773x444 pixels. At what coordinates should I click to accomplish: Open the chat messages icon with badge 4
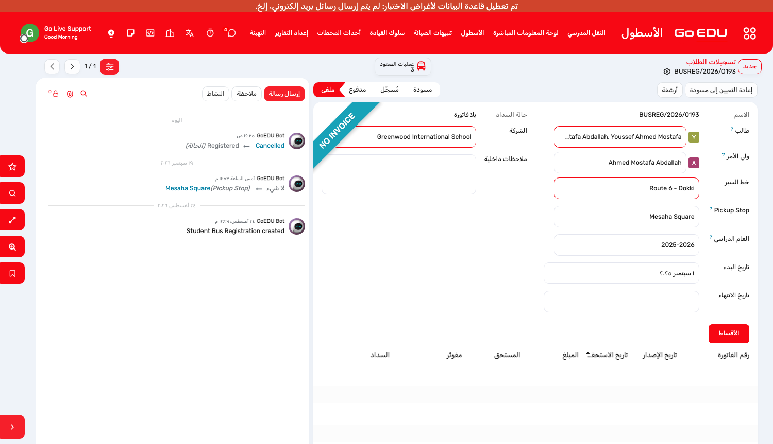click(x=230, y=33)
